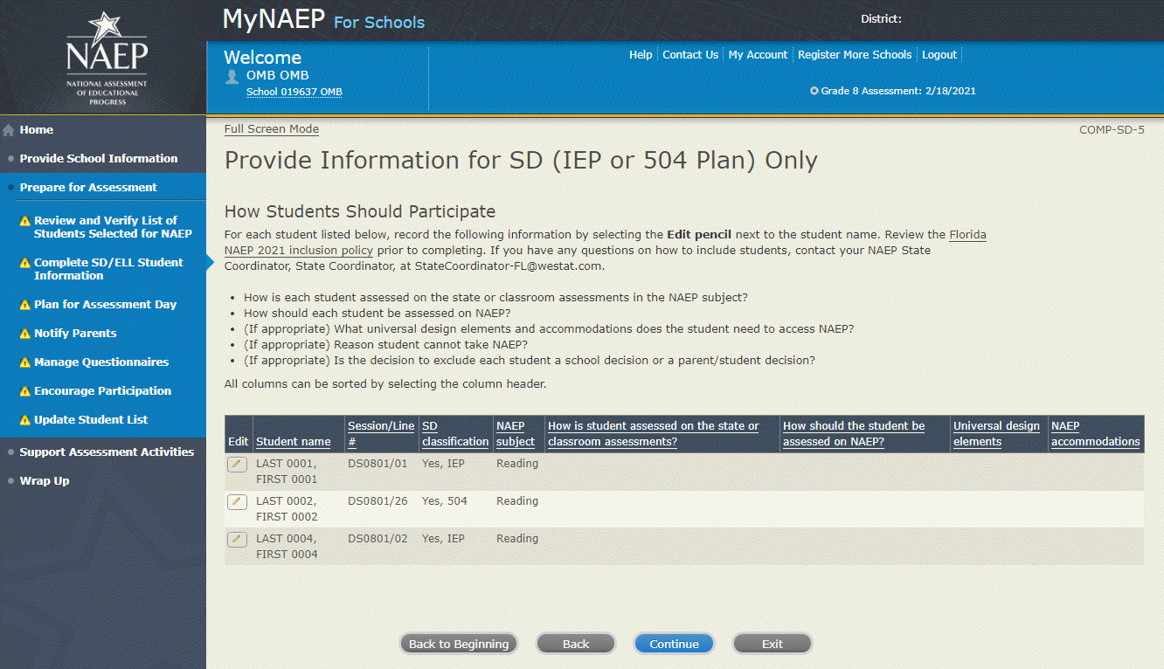Click Logout in the top navigation
The image size is (1164, 669).
pyautogui.click(x=939, y=54)
